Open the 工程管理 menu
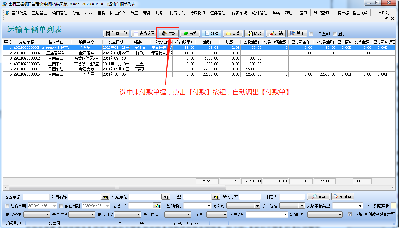 point(39,13)
